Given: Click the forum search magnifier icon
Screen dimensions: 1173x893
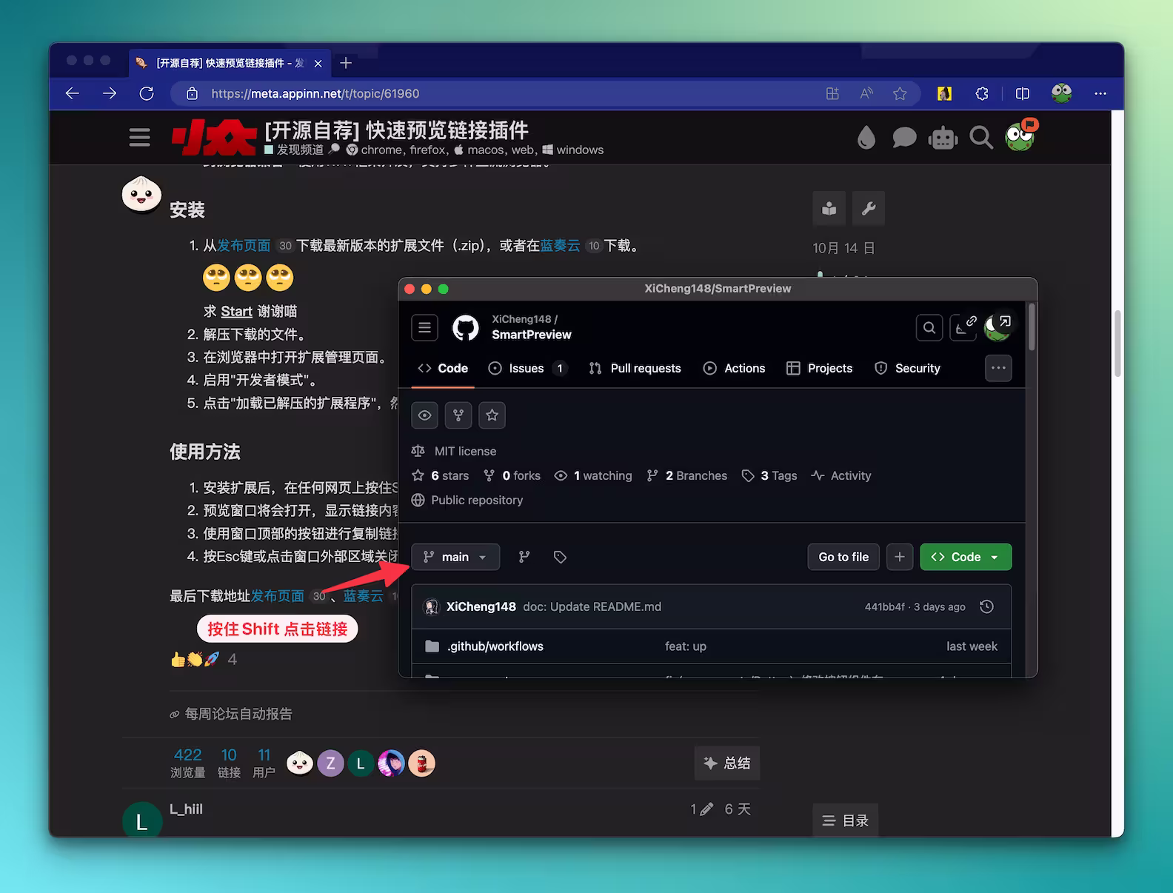Looking at the screenshot, I should (x=980, y=138).
